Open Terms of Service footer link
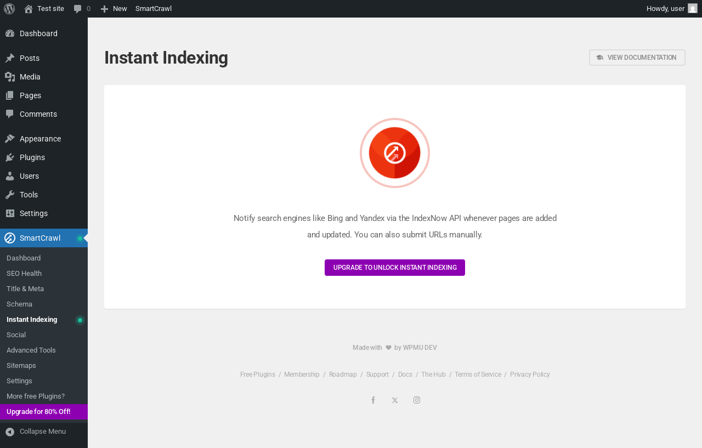This screenshot has width=702, height=448. coord(478,375)
